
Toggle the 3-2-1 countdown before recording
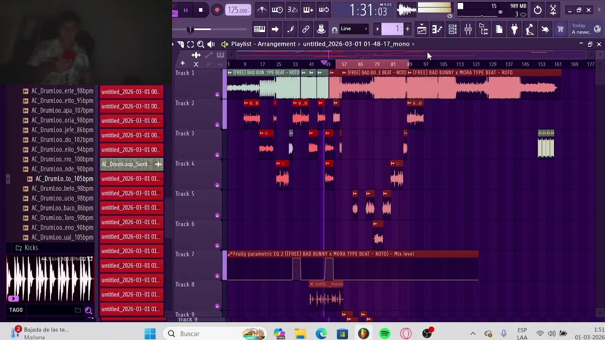pyautogui.click(x=293, y=10)
